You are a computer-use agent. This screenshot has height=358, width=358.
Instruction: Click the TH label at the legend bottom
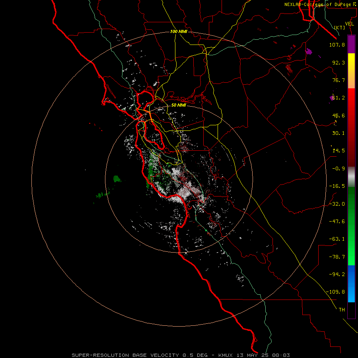[342, 310]
